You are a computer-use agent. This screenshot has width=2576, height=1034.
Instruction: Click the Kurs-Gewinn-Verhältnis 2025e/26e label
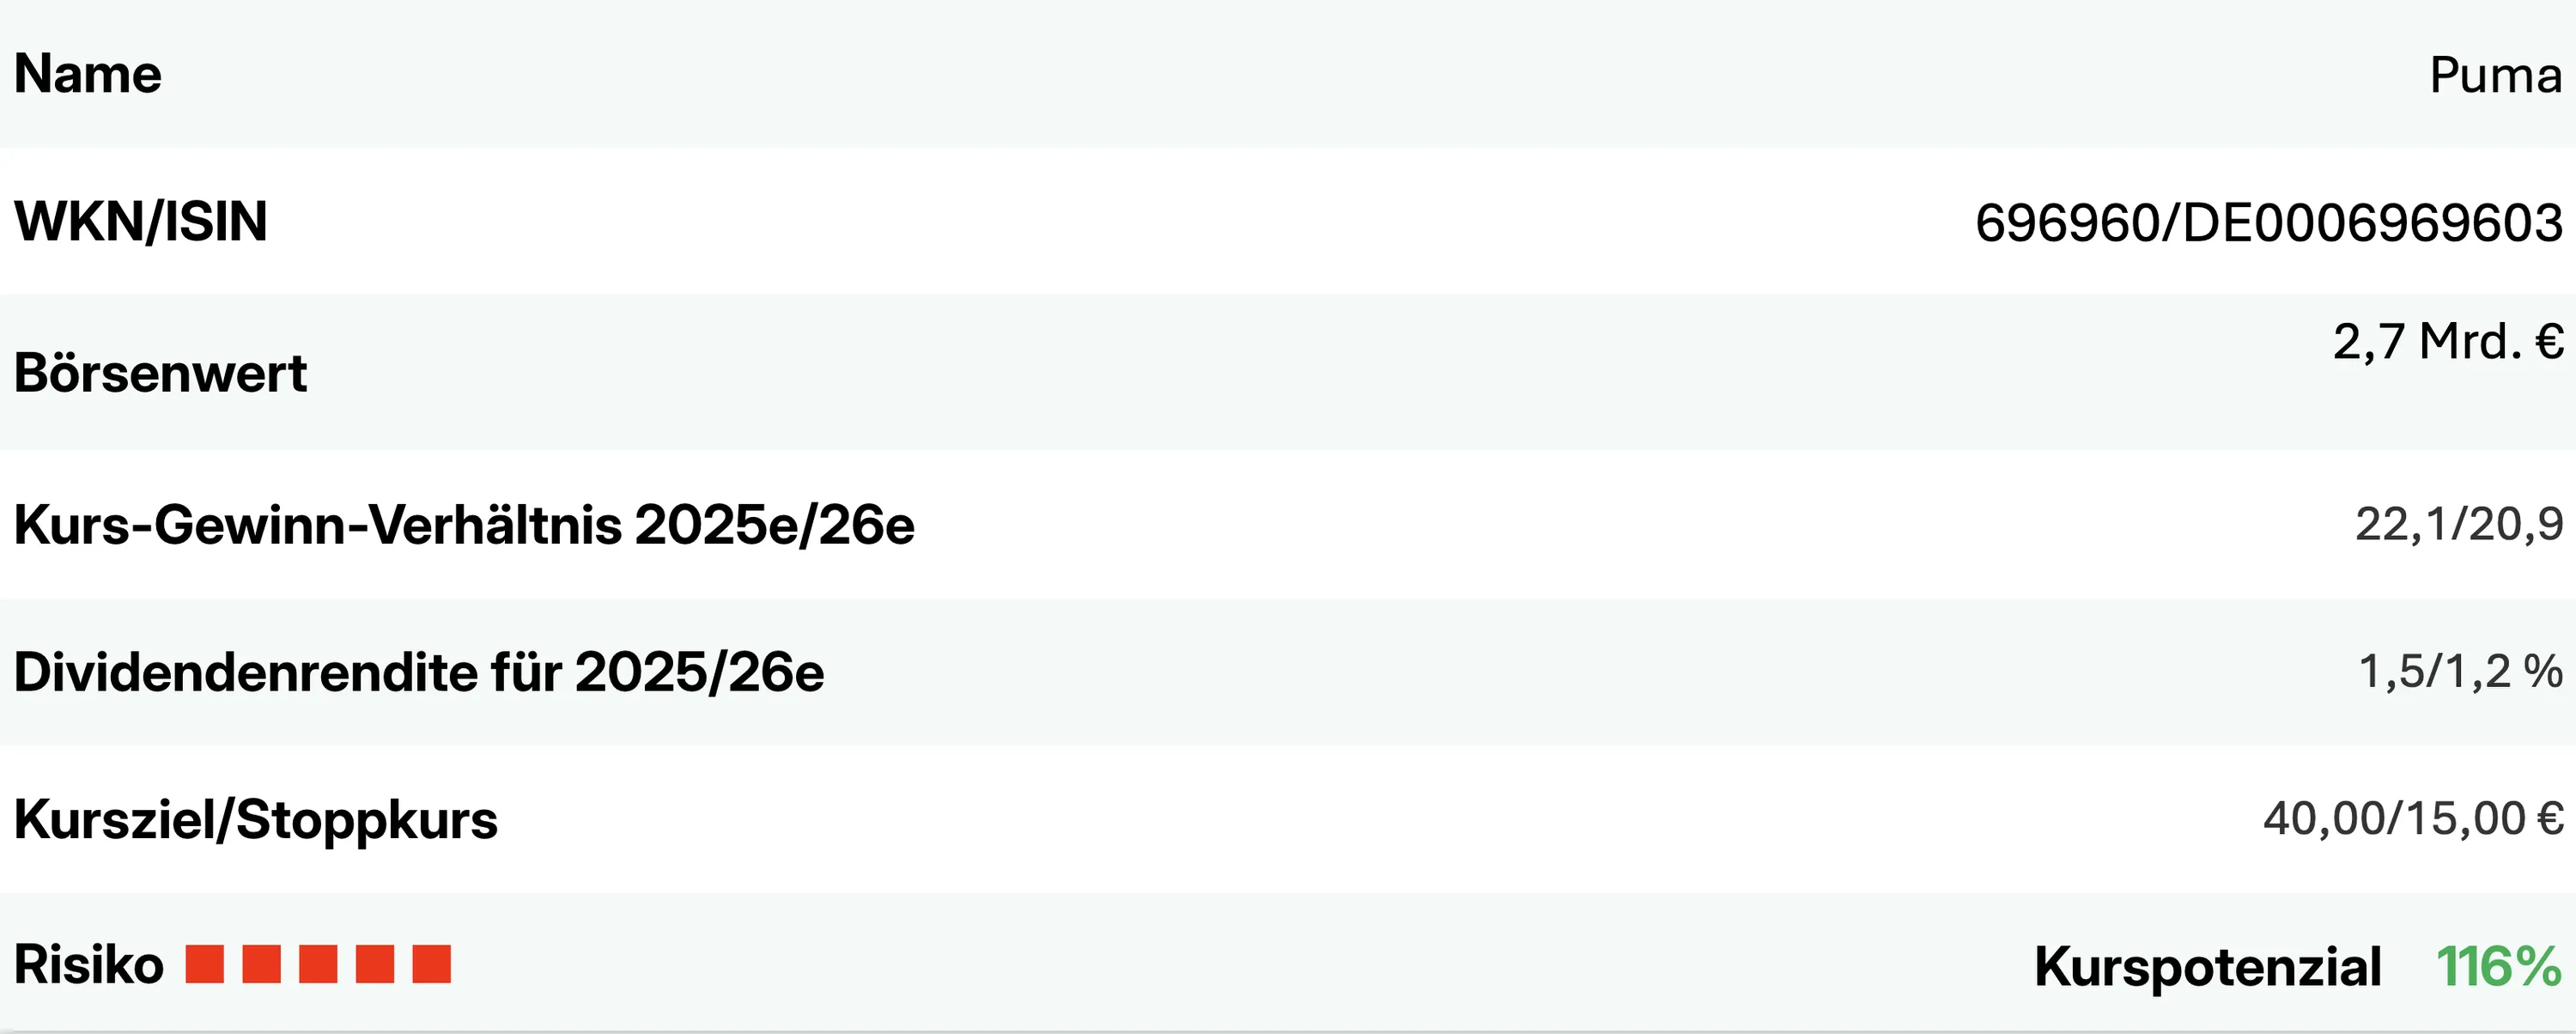coord(464,525)
